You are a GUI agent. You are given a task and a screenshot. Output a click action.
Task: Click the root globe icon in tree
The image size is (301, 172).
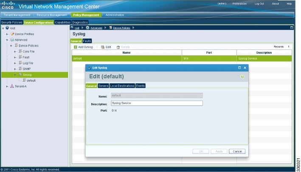(7, 28)
